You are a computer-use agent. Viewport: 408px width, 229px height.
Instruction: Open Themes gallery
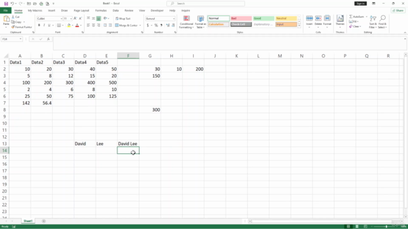pos(340,21)
